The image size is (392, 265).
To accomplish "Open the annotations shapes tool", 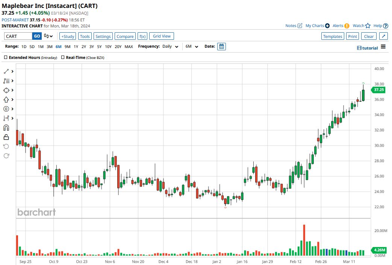I will pyautogui.click(x=6, y=90).
